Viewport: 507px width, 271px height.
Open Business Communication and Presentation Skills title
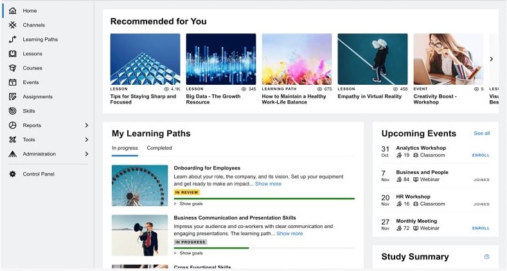235,218
